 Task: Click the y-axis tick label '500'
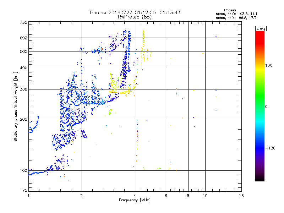pyautogui.click(x=23, y=51)
